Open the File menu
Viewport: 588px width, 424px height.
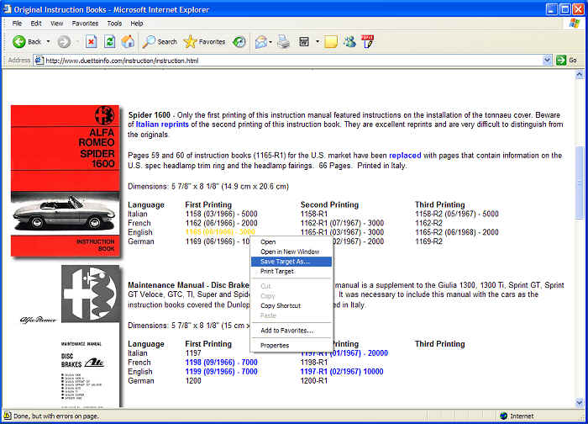17,24
